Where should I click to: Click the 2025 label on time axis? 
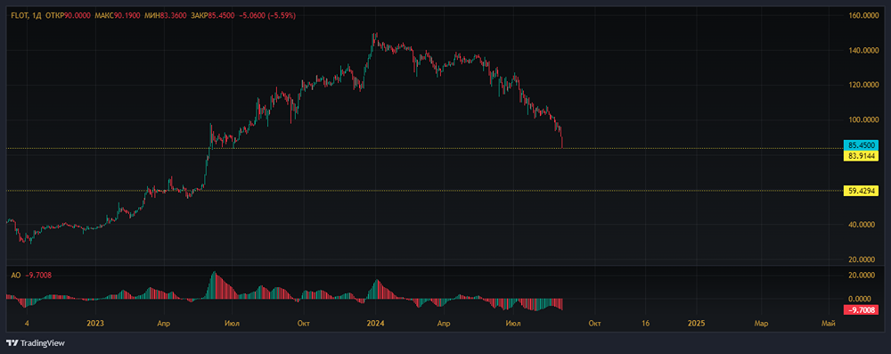coord(696,324)
